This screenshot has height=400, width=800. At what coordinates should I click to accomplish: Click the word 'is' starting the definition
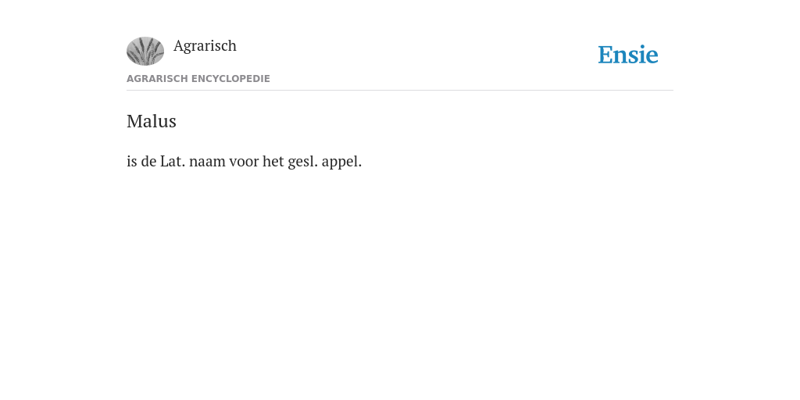click(x=131, y=161)
